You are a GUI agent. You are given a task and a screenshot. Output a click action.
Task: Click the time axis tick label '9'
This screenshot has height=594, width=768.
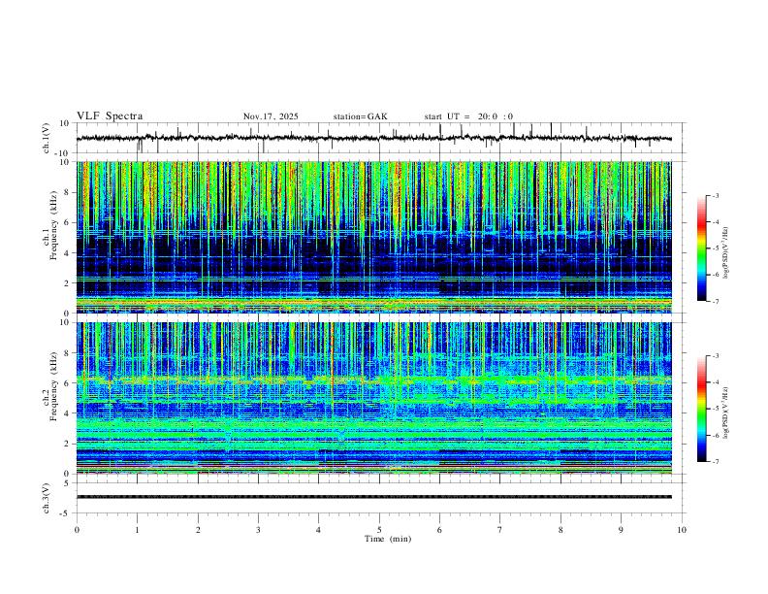[621, 530]
